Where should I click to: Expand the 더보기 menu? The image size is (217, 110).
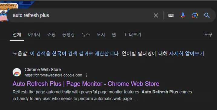point(133,34)
